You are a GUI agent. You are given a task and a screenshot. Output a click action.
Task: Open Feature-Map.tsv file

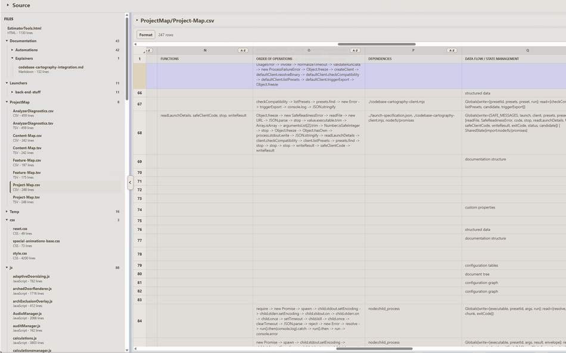[27, 175]
